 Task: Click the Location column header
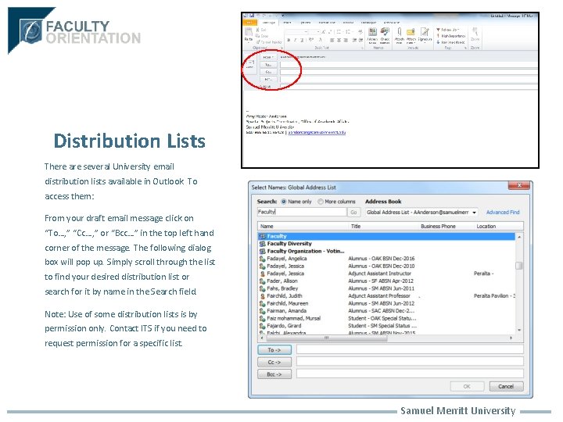pyautogui.click(x=499, y=227)
